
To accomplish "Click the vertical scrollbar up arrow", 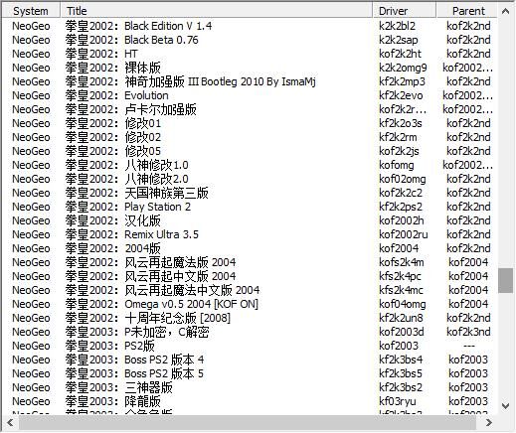I will point(505,11).
